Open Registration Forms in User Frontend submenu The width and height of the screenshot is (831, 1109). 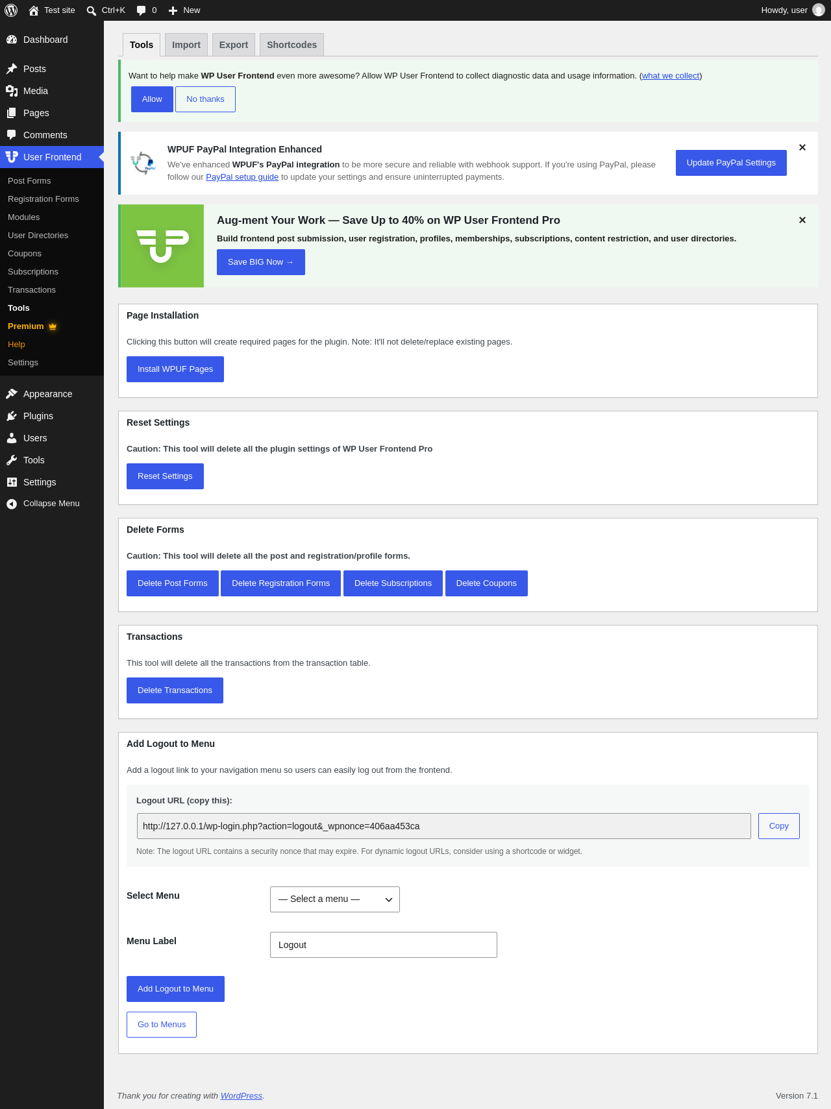pos(43,199)
